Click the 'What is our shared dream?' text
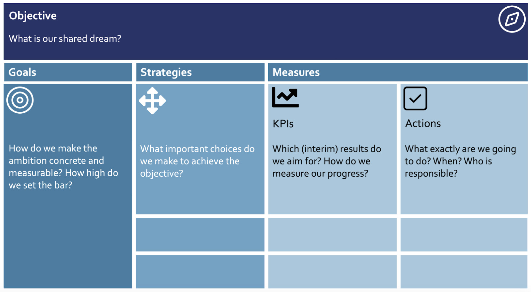This screenshot has height=292, width=531. pos(65,39)
